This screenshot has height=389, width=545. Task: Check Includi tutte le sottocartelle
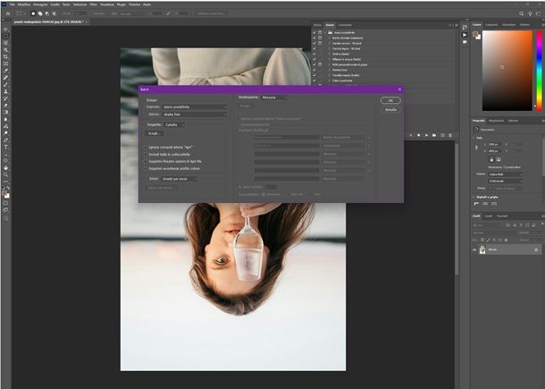tap(147, 154)
